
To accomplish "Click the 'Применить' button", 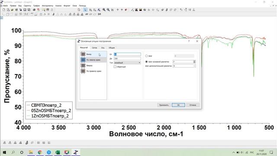I will coord(164,105).
